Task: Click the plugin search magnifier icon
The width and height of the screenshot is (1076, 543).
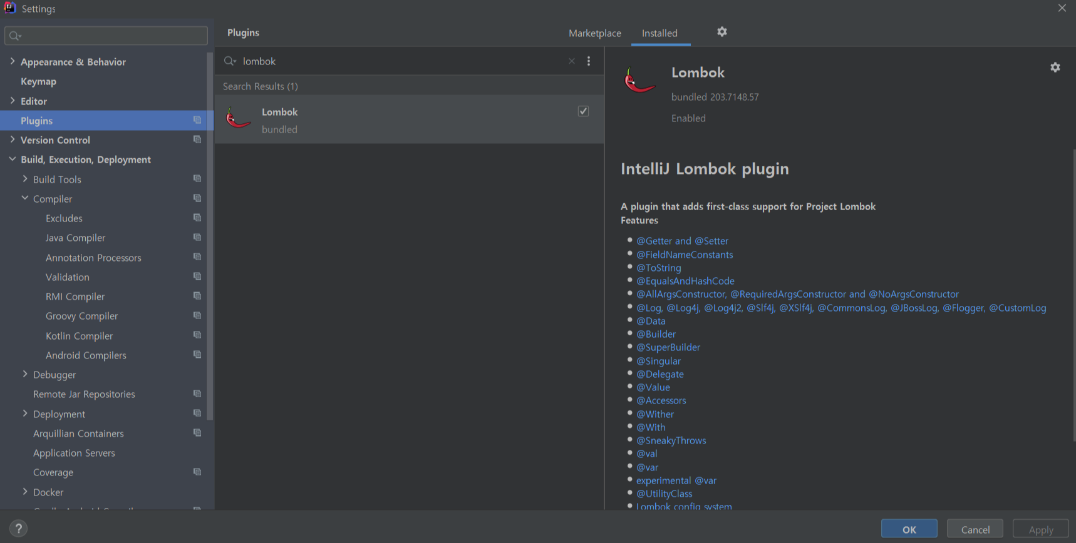Action: point(230,61)
